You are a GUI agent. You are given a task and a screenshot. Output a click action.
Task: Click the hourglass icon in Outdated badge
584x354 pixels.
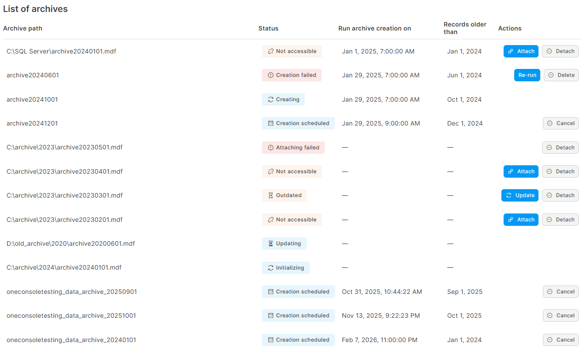click(x=271, y=195)
